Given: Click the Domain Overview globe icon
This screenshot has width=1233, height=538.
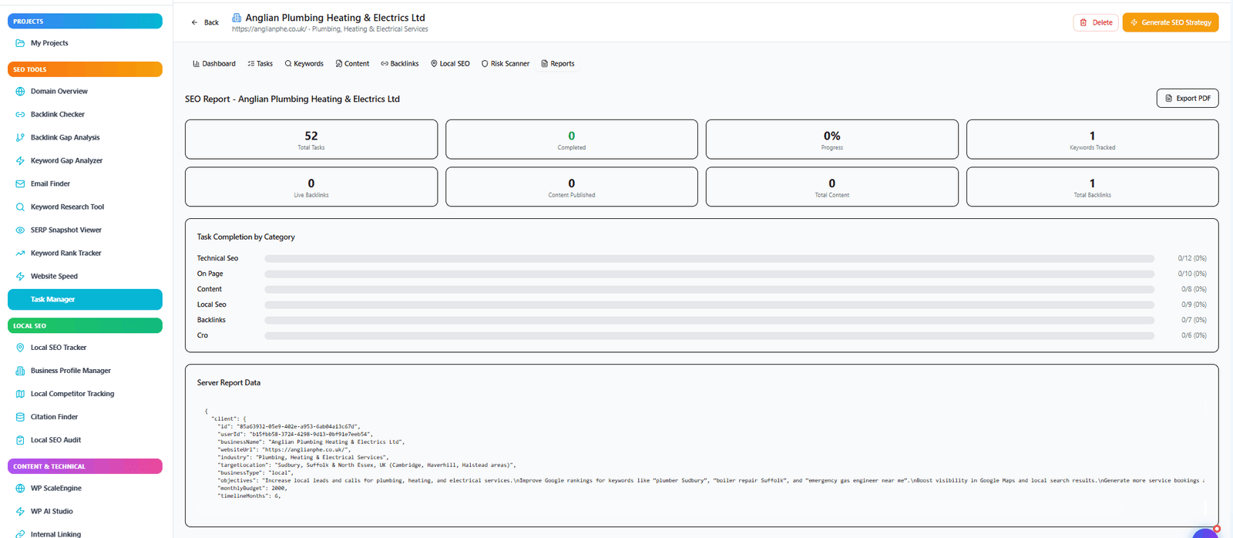Looking at the screenshot, I should point(20,91).
